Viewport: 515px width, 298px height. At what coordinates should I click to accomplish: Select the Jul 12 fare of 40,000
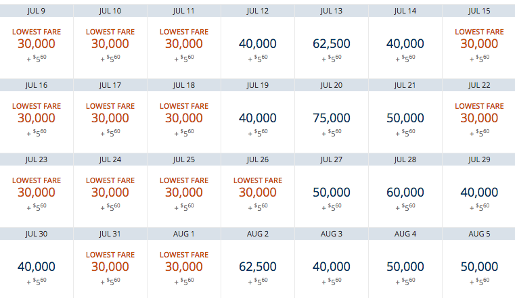tap(258, 44)
